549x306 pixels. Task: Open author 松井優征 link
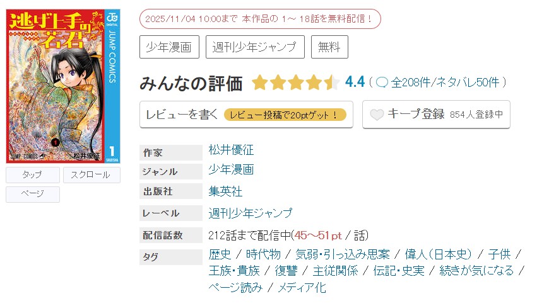click(x=231, y=150)
